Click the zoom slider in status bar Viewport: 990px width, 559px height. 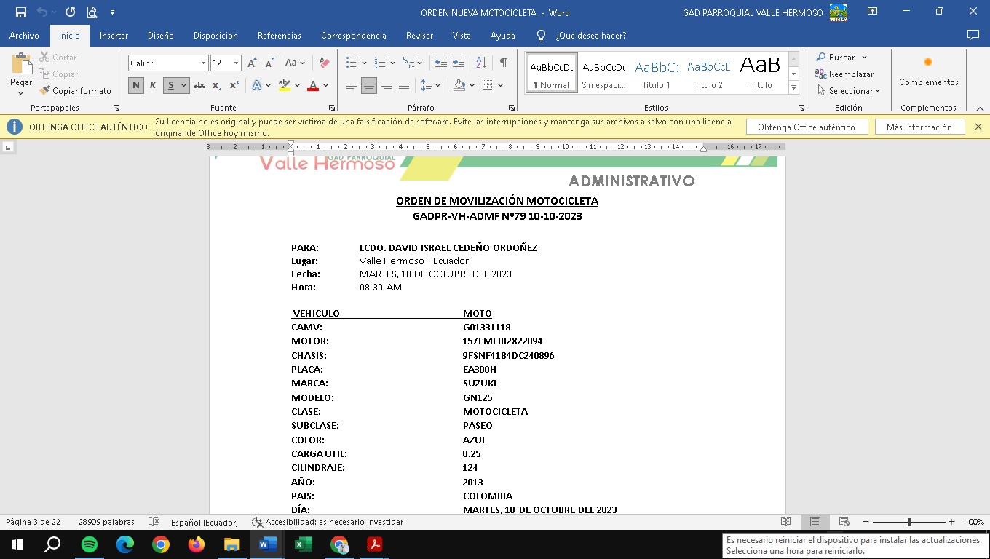click(x=908, y=522)
